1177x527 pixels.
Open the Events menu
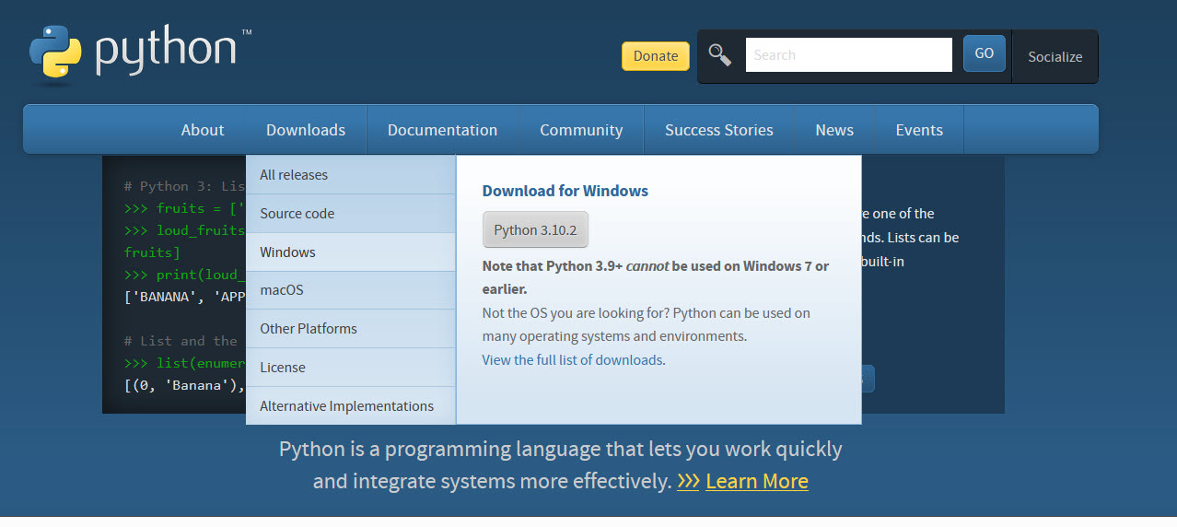tap(919, 130)
